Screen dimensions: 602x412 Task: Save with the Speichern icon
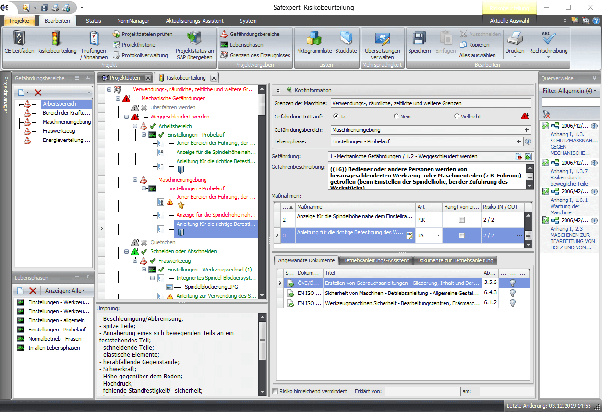tap(419, 38)
